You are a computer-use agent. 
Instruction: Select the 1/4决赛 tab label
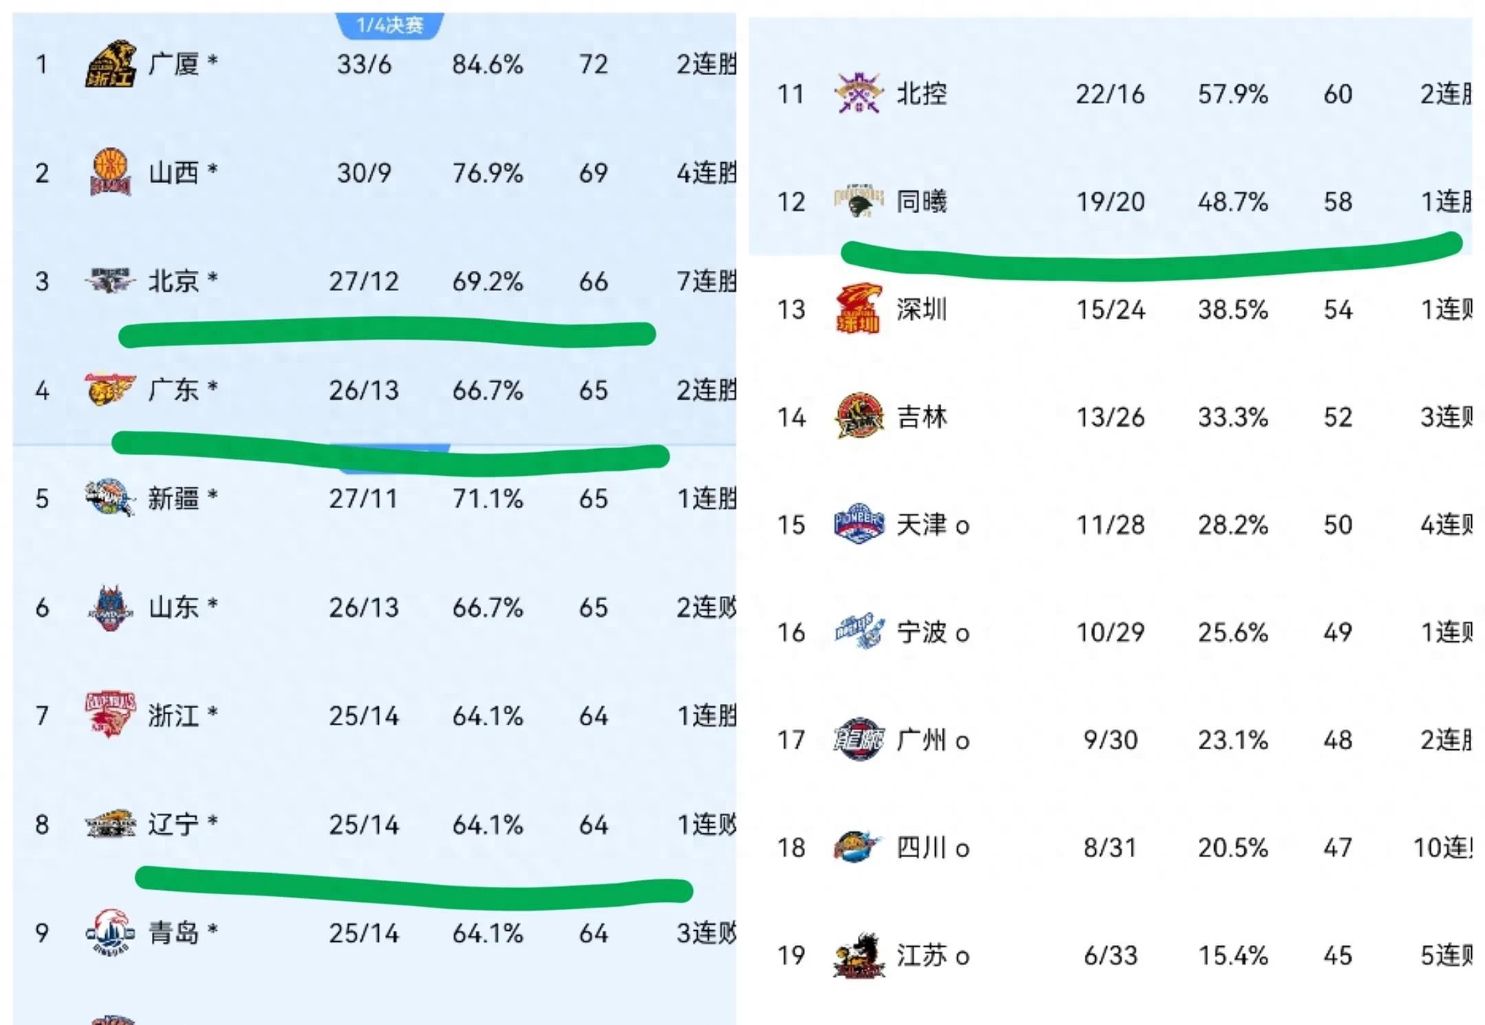[x=390, y=25]
